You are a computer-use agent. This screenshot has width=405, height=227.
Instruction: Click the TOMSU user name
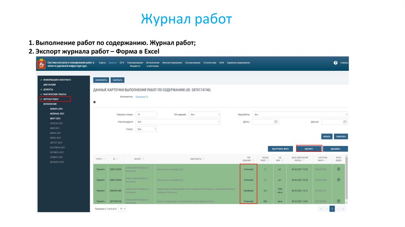(x=344, y=63)
